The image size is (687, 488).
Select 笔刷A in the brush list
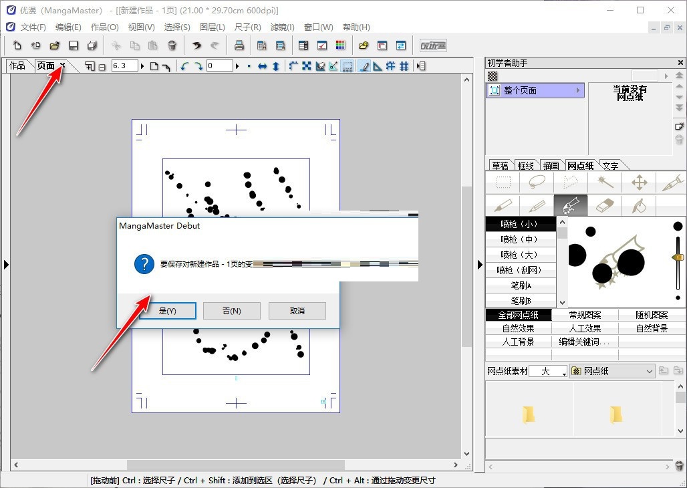[521, 285]
